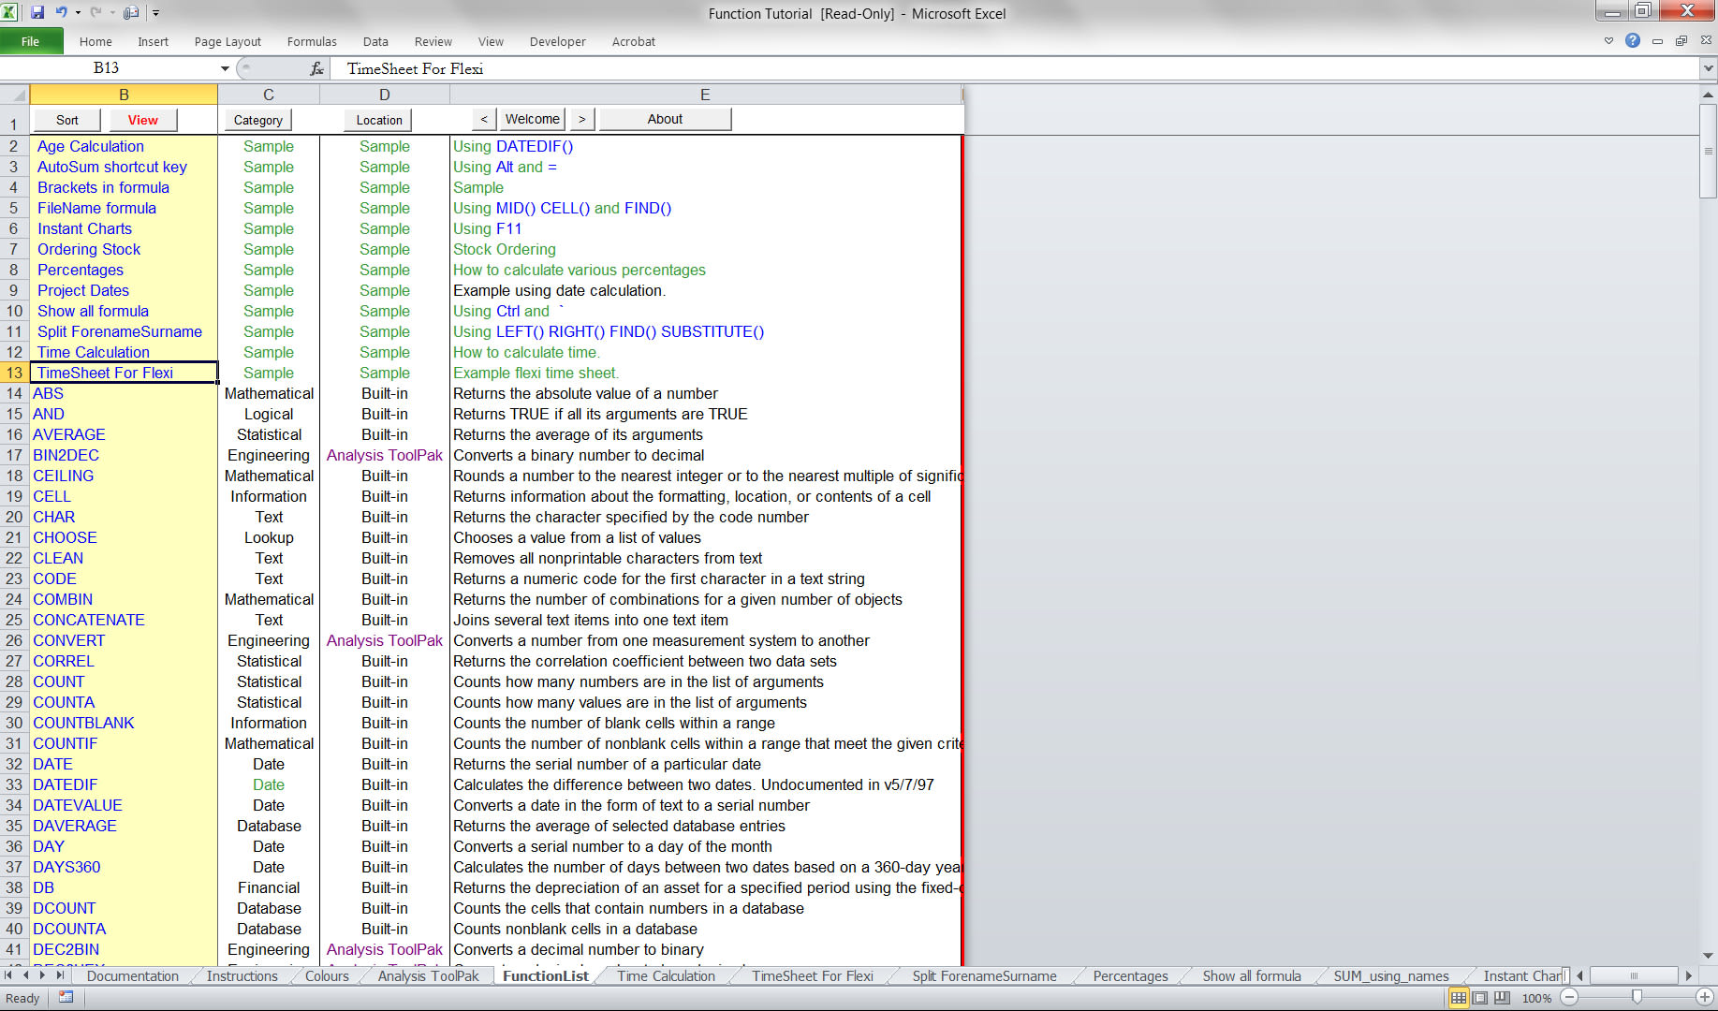Click the Category button
Viewport: 1718px width, 1011px height.
coord(257,120)
